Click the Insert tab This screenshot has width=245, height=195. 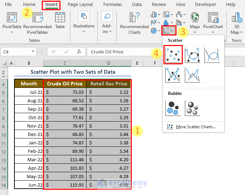51,5
